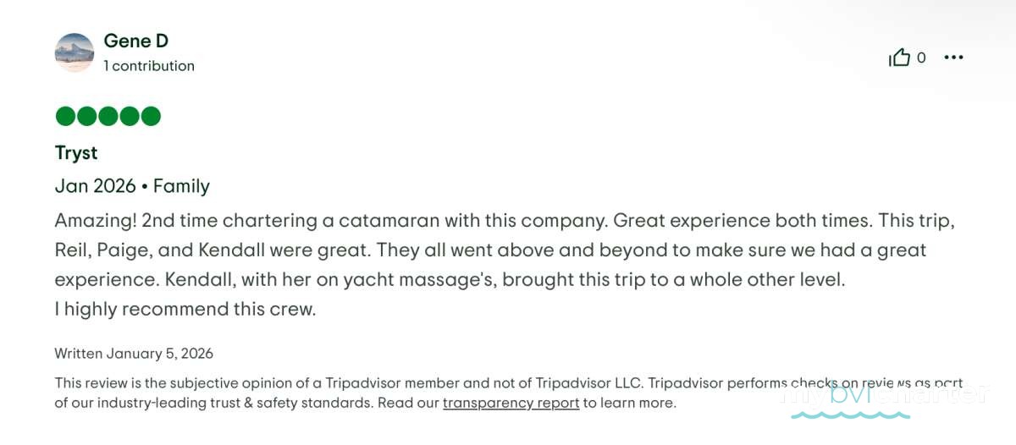Open the three-dot more options menu
This screenshot has height=445, width=1016.
pyautogui.click(x=953, y=58)
